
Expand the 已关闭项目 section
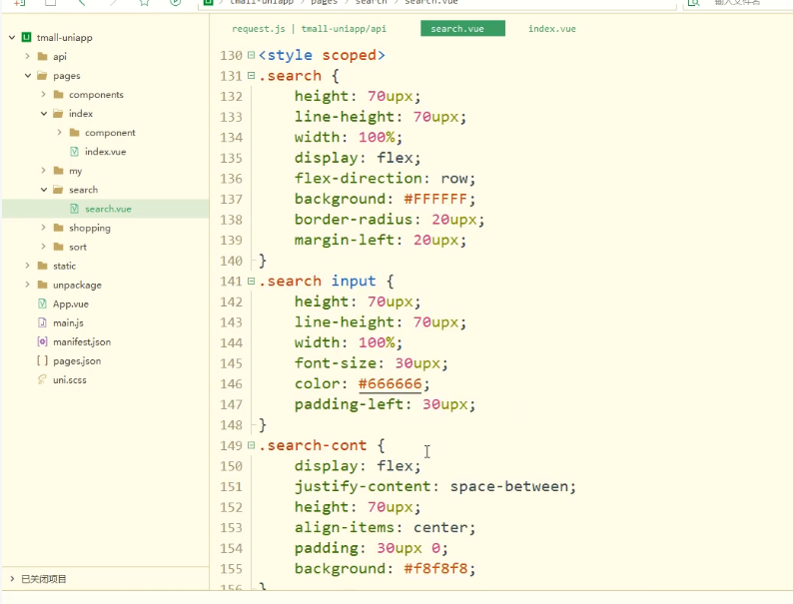click(x=12, y=579)
